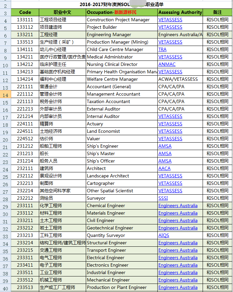Open Engineers Australia link for Chemical Engineer

(x=178, y=206)
